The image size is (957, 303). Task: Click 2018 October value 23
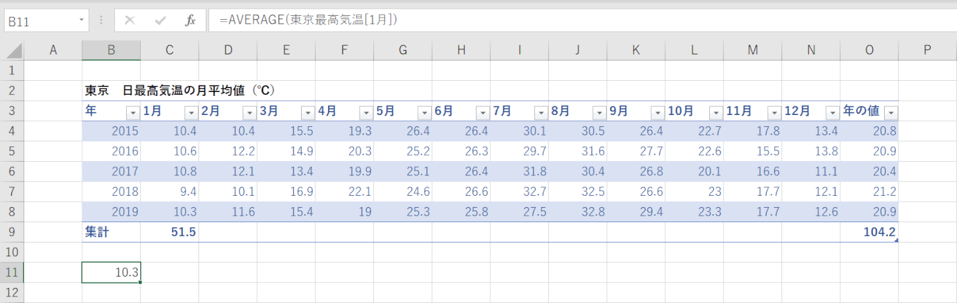click(x=694, y=191)
